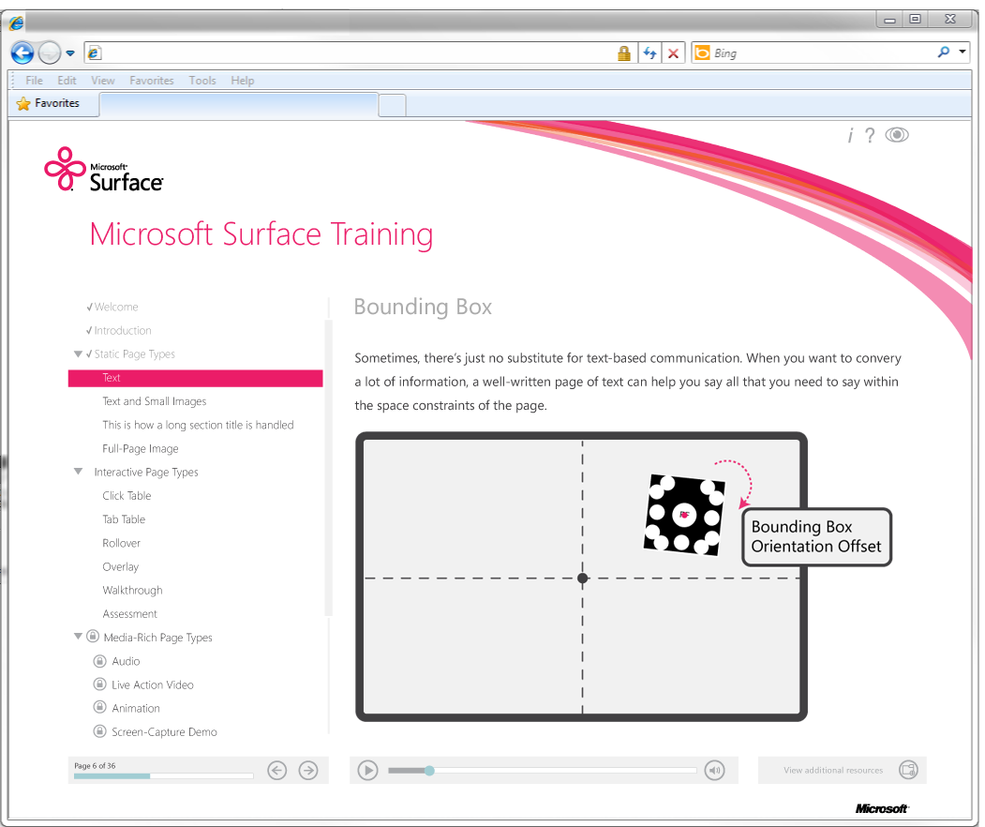Open the Rollover page
The width and height of the screenshot is (985, 827).
pos(121,543)
